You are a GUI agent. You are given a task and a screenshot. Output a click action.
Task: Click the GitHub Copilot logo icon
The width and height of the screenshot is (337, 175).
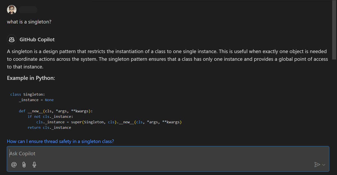click(x=12, y=40)
